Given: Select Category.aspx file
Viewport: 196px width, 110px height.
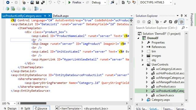Looking at the screenshot, I should pyautogui.click(x=160, y=100).
